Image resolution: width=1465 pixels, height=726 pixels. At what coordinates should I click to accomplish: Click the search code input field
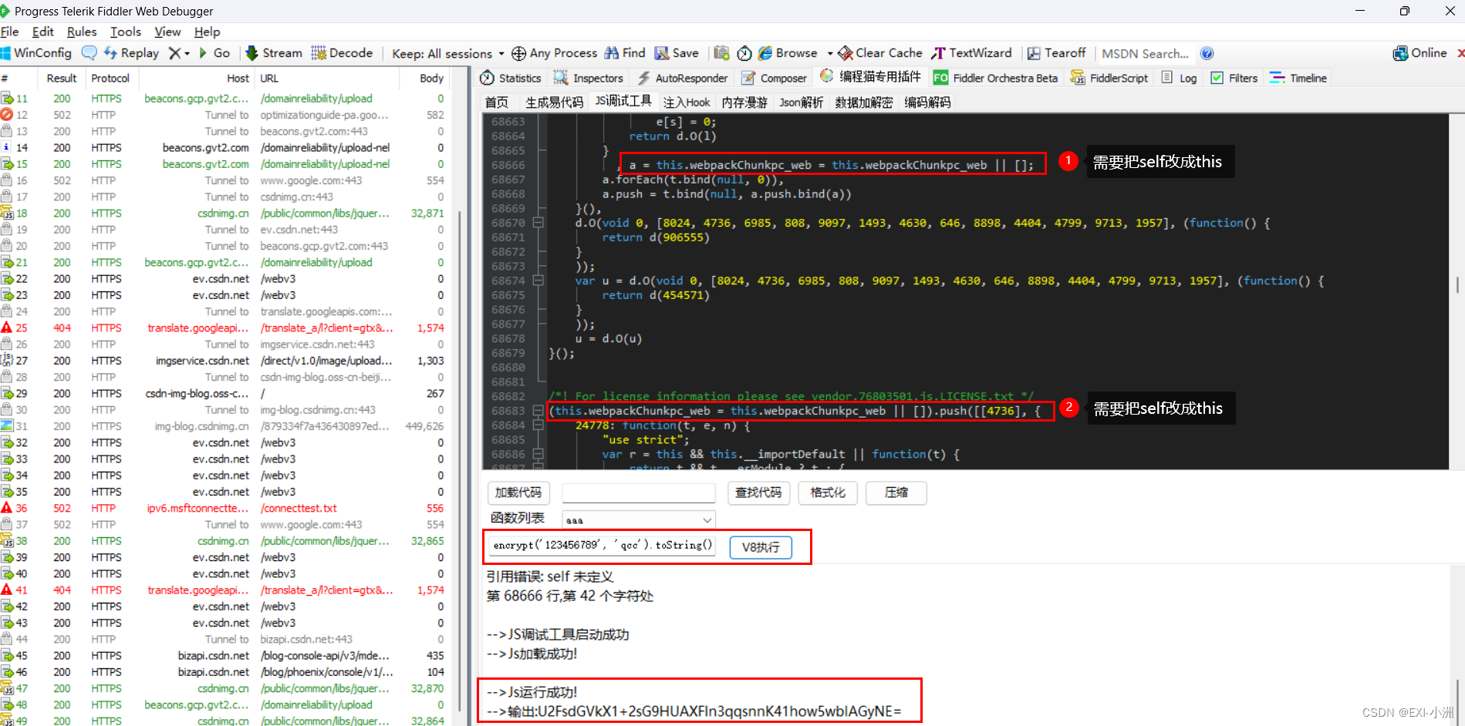(639, 492)
